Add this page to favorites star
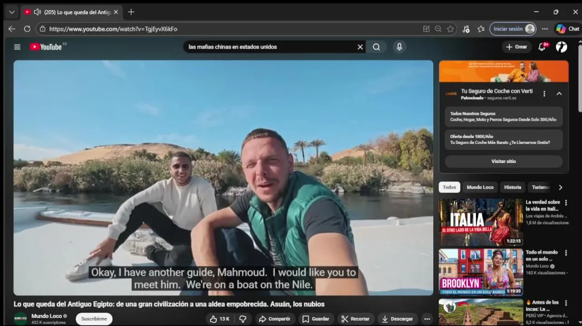The width and height of the screenshot is (582, 326). click(x=450, y=29)
